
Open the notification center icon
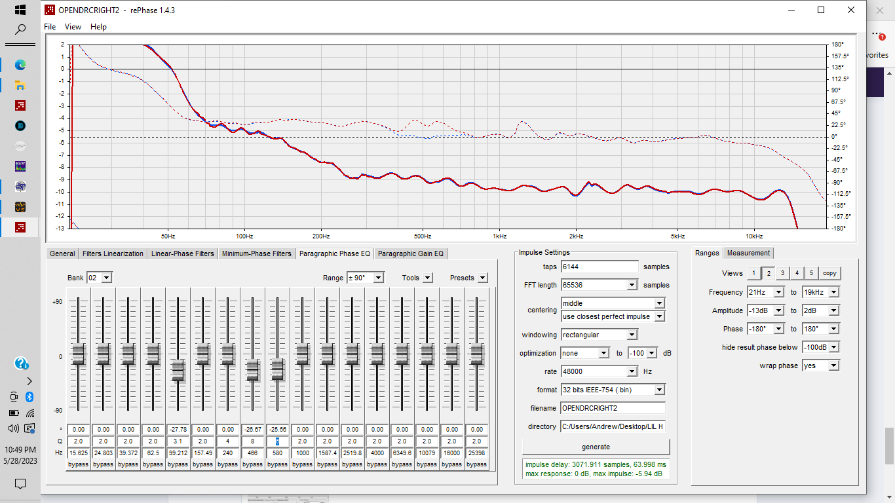(x=20, y=484)
